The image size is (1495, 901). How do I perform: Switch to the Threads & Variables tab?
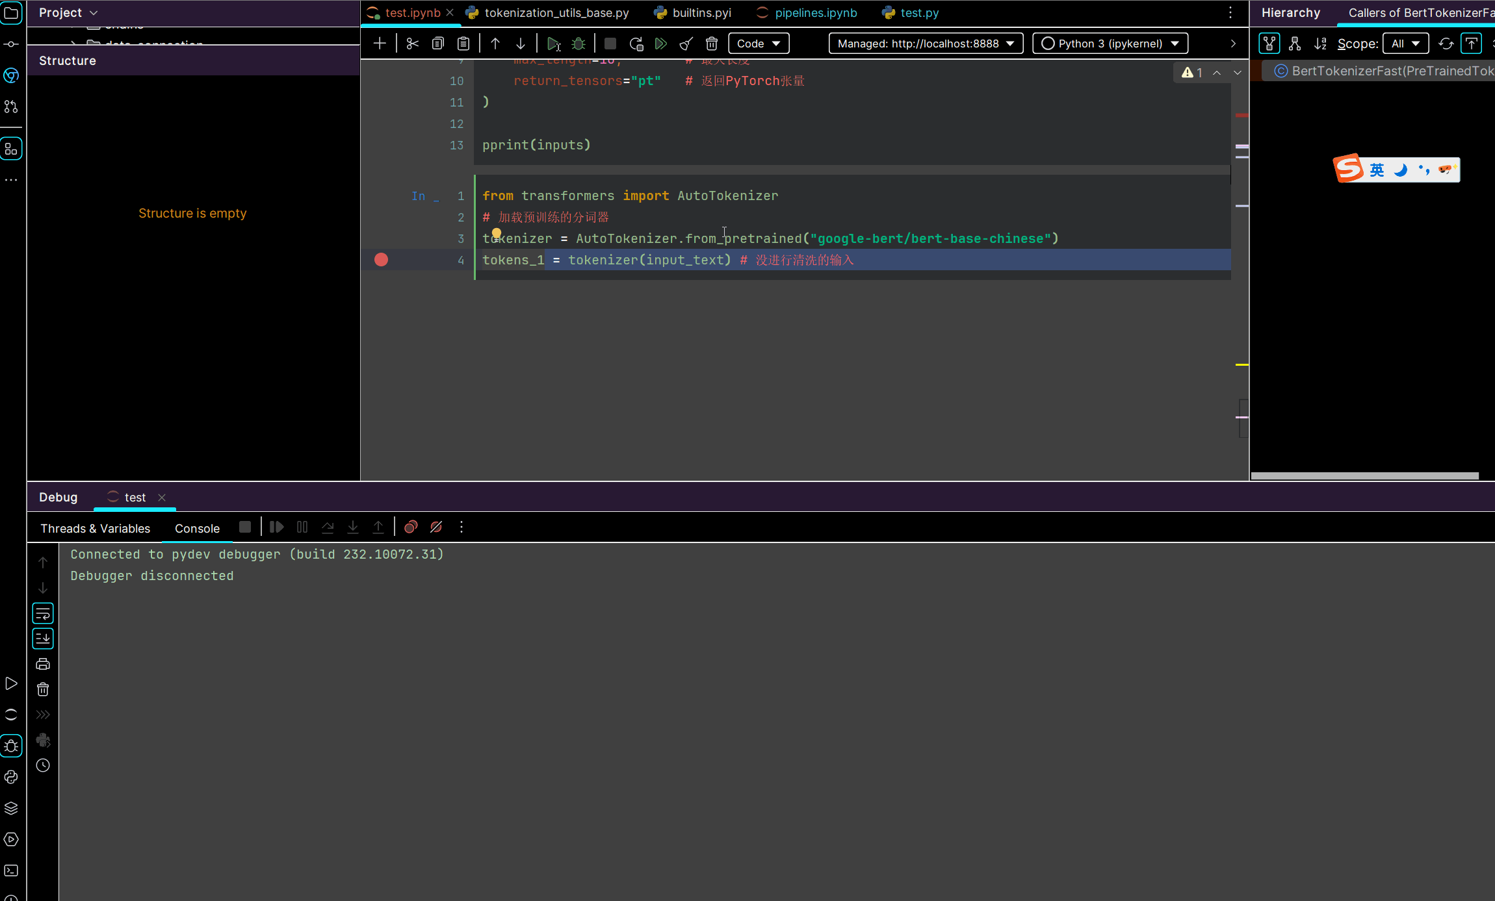pos(95,528)
